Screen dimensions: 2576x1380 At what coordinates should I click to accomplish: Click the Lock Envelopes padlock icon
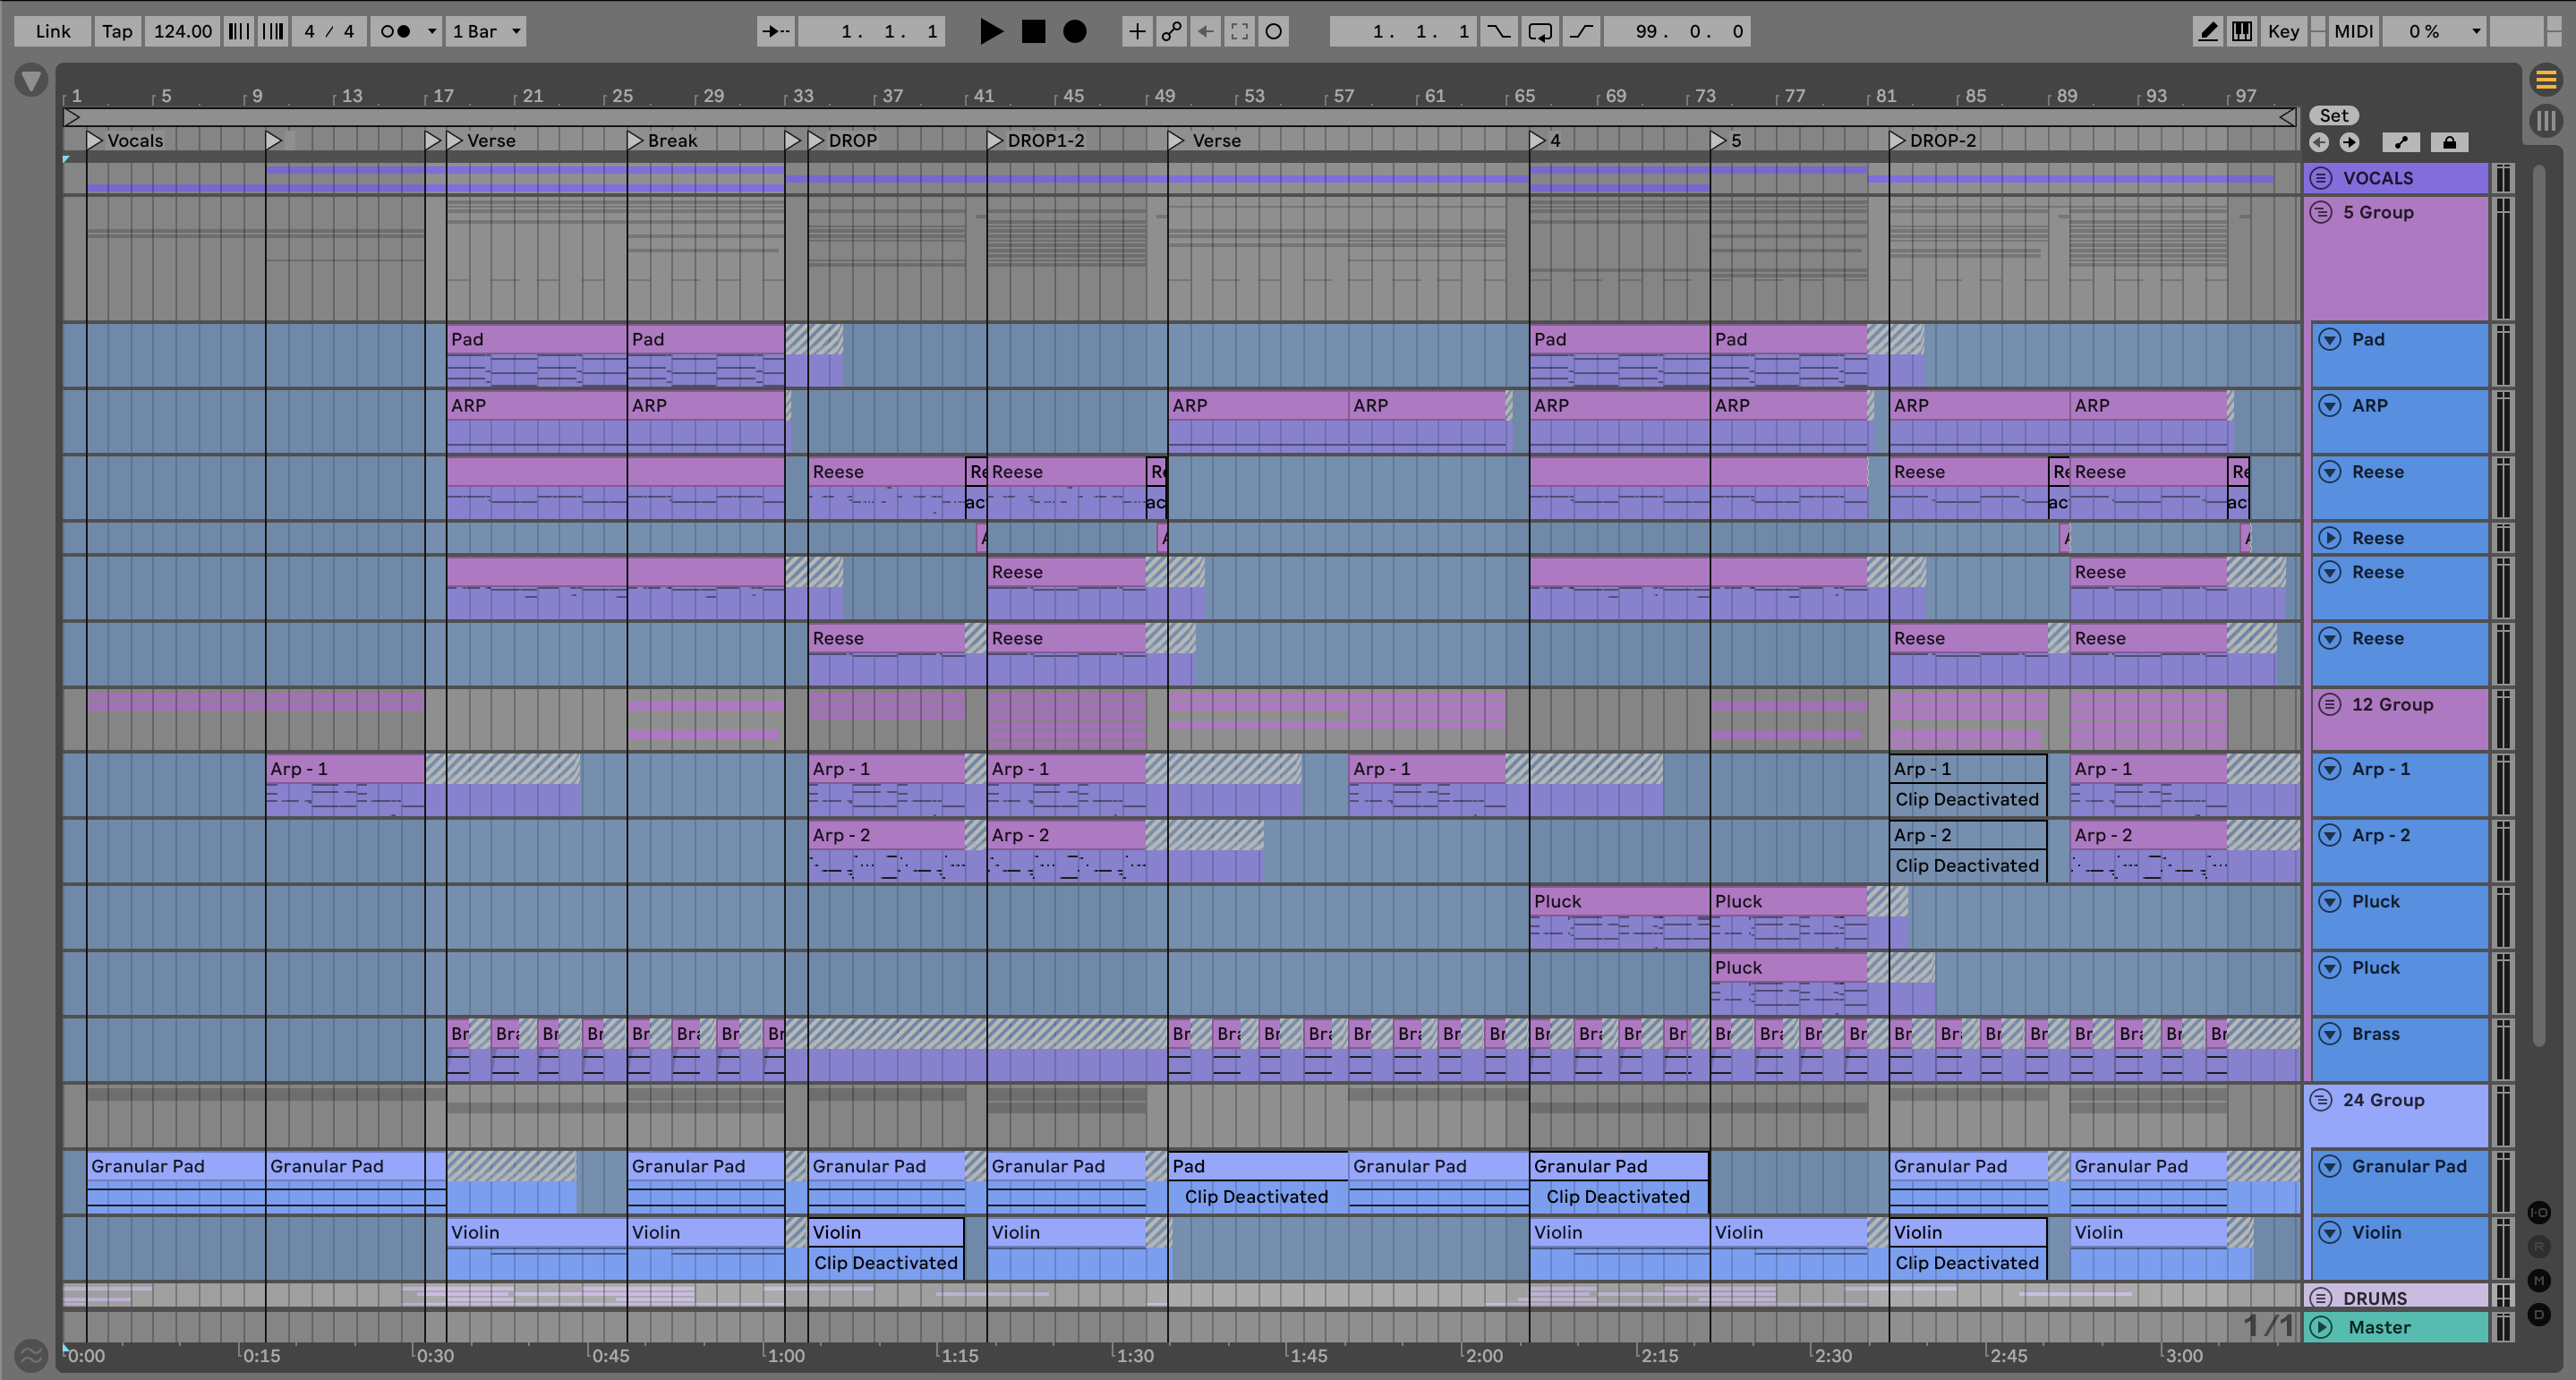[x=2449, y=142]
